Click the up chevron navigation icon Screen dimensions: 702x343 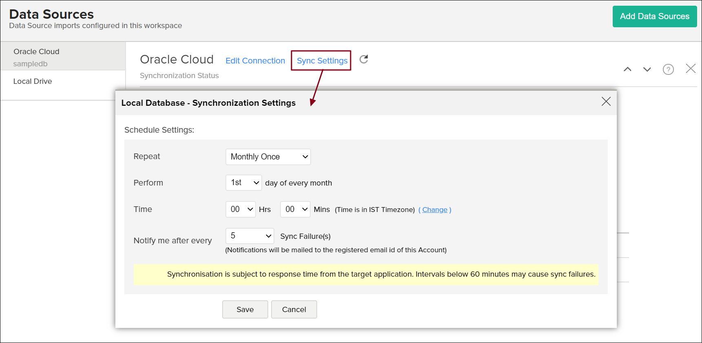pyautogui.click(x=627, y=69)
